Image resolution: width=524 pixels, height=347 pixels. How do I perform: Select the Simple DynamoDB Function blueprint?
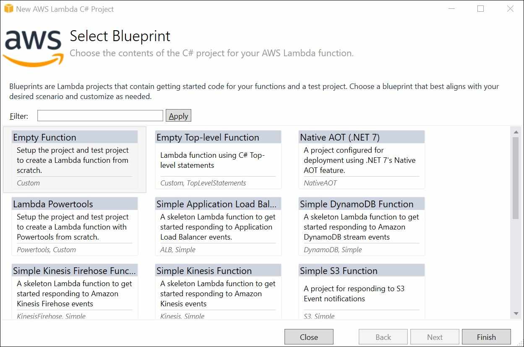coord(361,226)
